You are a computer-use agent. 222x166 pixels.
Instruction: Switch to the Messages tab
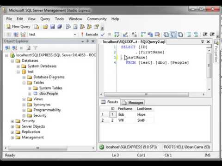click(x=133, y=102)
